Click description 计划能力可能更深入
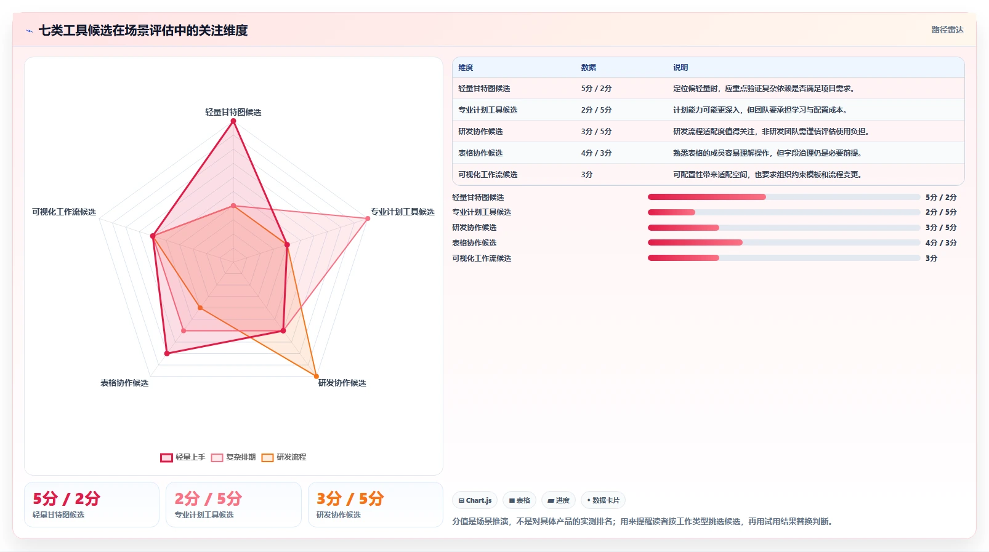989x552 pixels. click(760, 110)
